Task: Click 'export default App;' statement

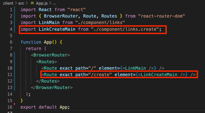Action: coord(45,107)
